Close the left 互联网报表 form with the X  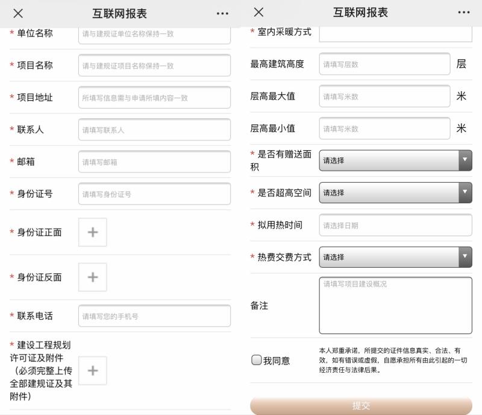pos(17,13)
